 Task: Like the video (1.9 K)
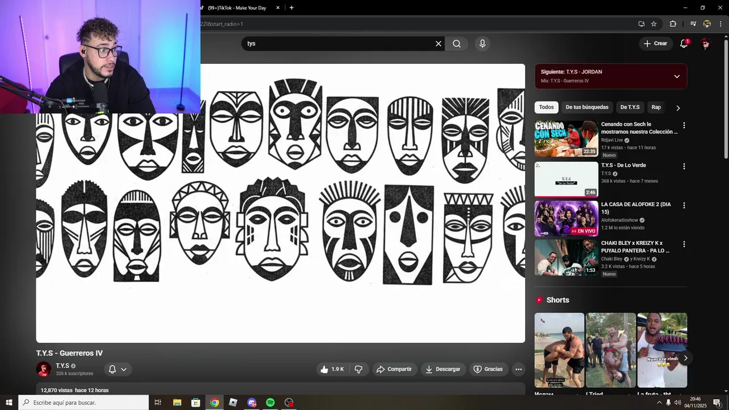click(x=332, y=369)
